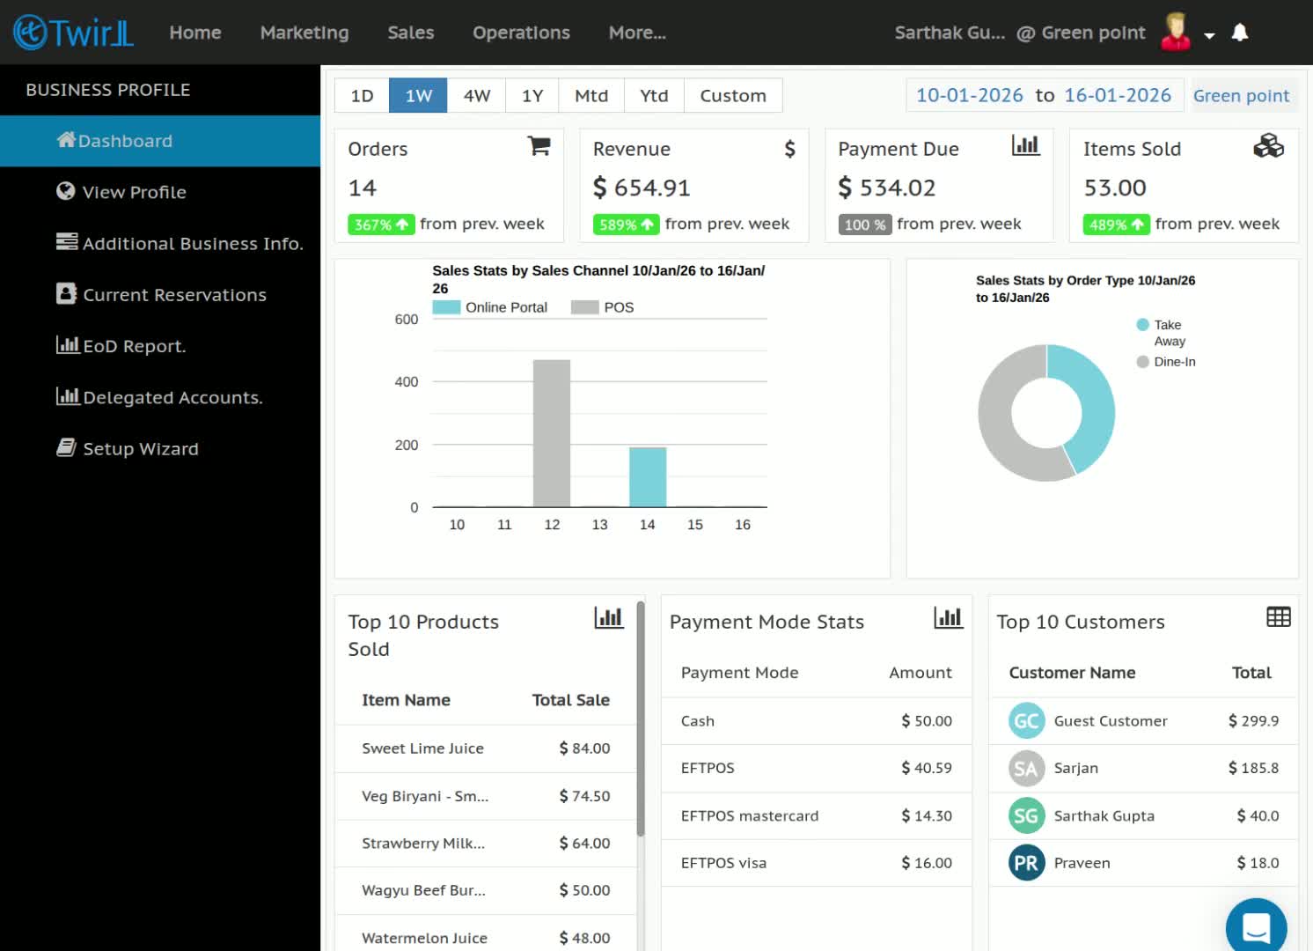Viewport: 1313px width, 951px height.
Task: Click the Sarjan SA avatar
Action: [x=1026, y=769]
